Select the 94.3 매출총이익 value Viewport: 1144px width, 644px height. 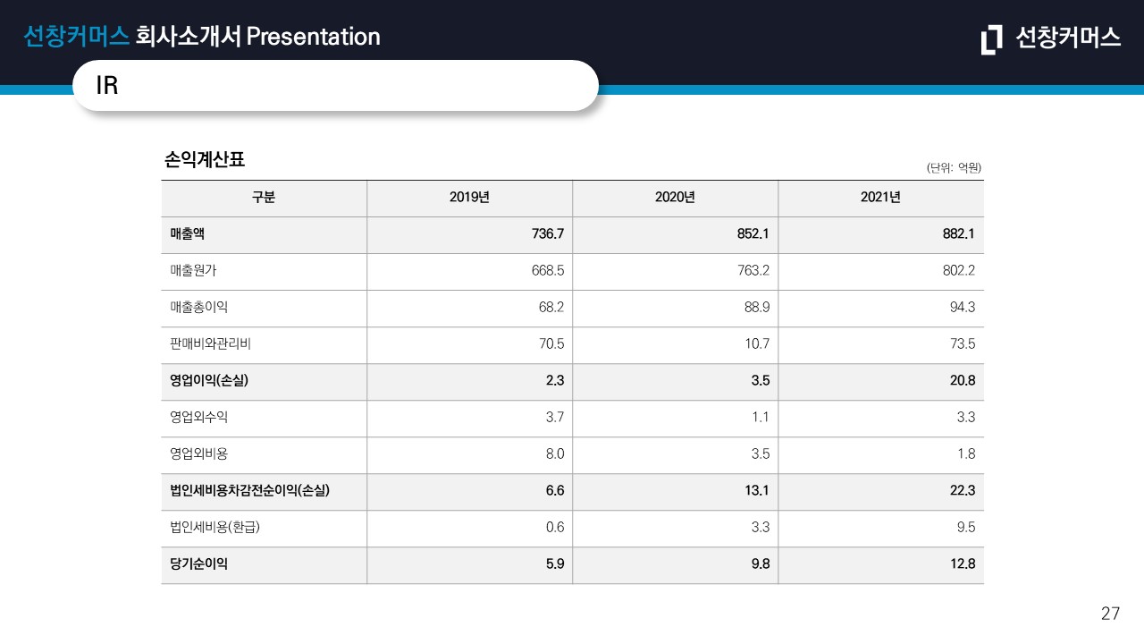[x=963, y=308]
